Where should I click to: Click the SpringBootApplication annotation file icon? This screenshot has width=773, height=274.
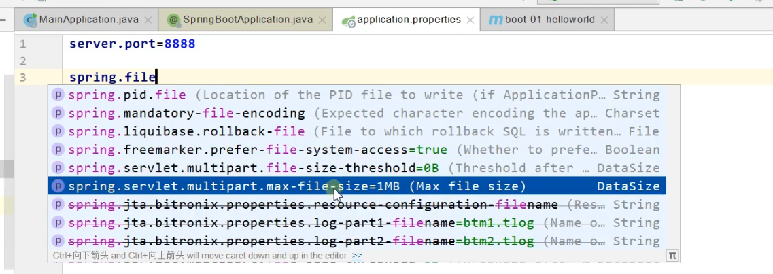[173, 20]
